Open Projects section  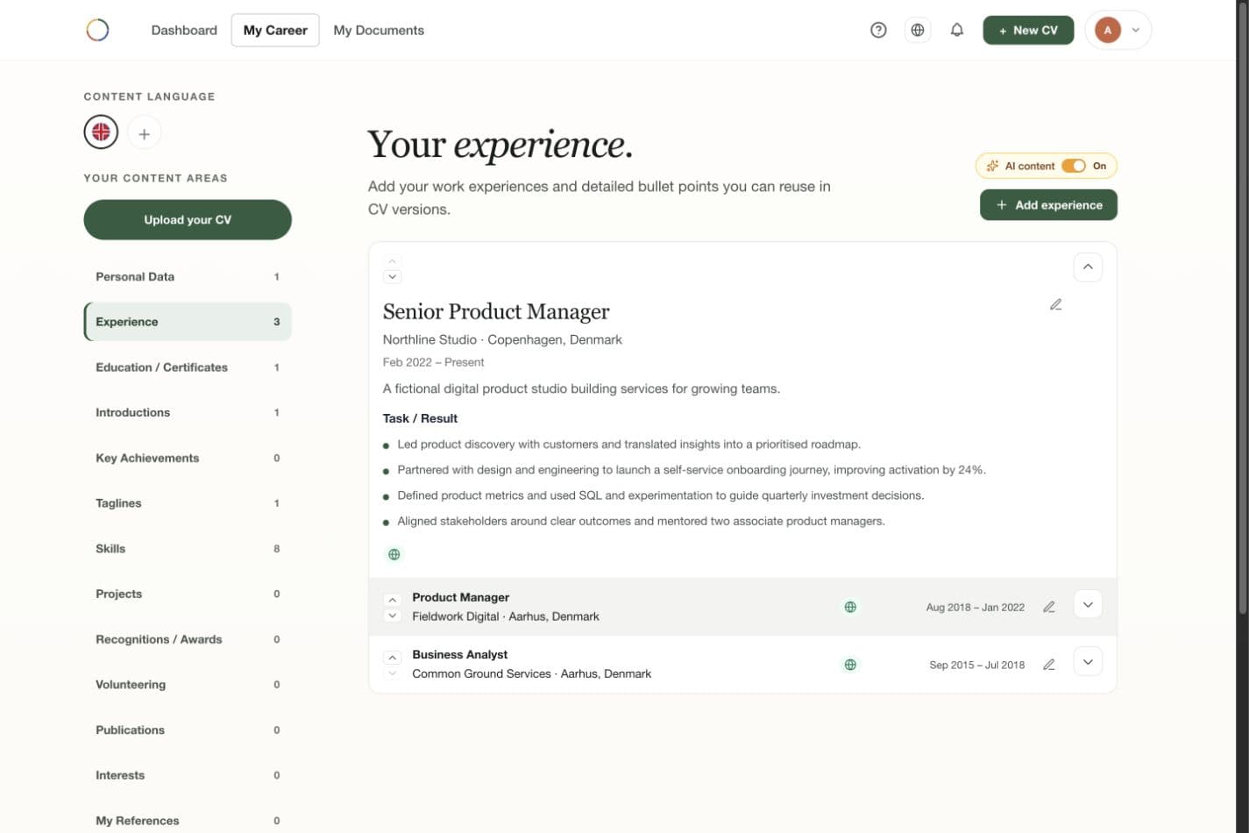pyautogui.click(x=188, y=594)
